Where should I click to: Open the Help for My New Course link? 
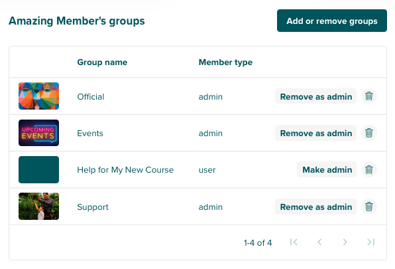(125, 170)
